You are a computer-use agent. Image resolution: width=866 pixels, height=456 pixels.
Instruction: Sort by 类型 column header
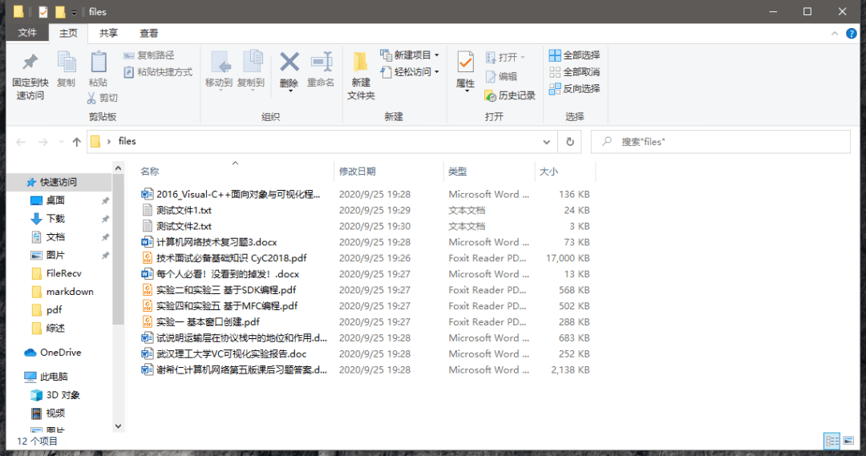[458, 172]
